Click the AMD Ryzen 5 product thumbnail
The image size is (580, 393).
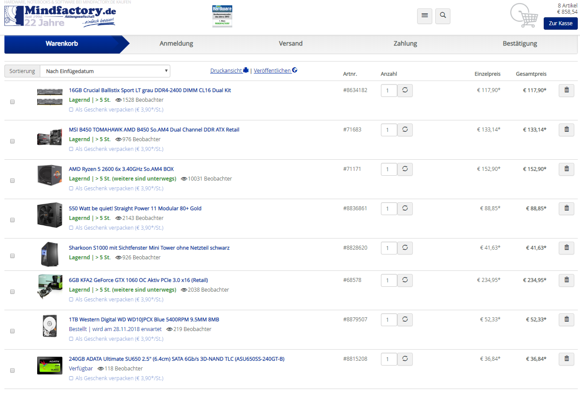click(50, 175)
